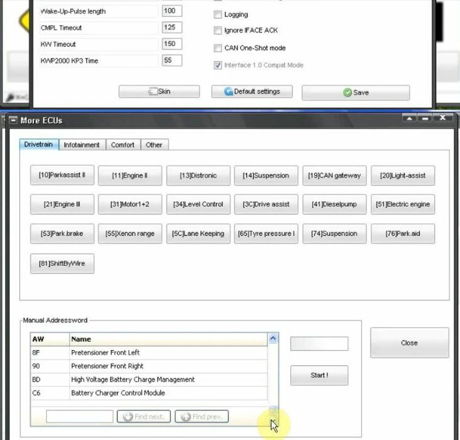Sort list by Name column header

click(x=168, y=339)
